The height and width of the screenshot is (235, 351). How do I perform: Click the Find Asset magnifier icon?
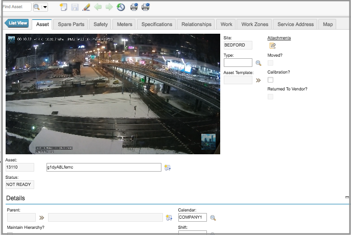pyautogui.click(x=37, y=7)
